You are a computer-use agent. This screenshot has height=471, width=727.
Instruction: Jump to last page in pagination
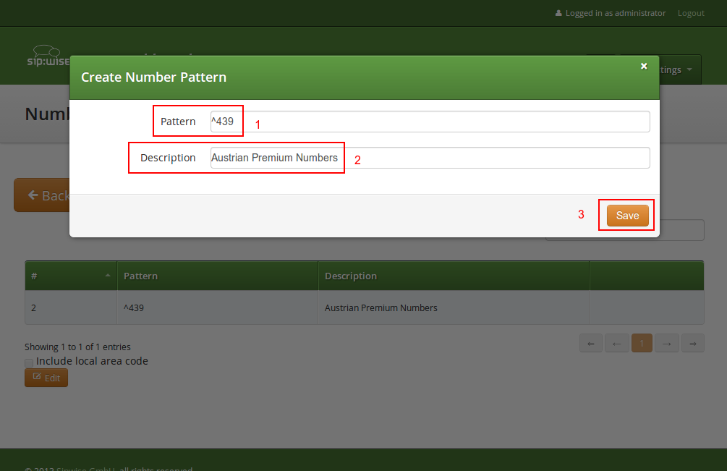click(x=692, y=343)
